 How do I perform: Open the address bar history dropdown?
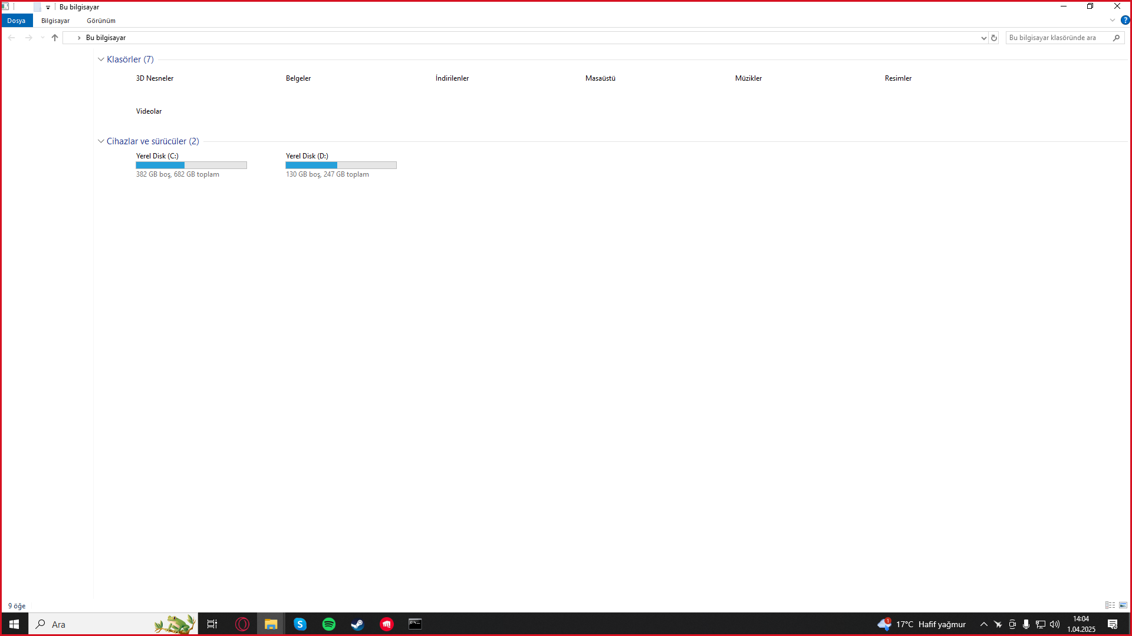point(983,38)
